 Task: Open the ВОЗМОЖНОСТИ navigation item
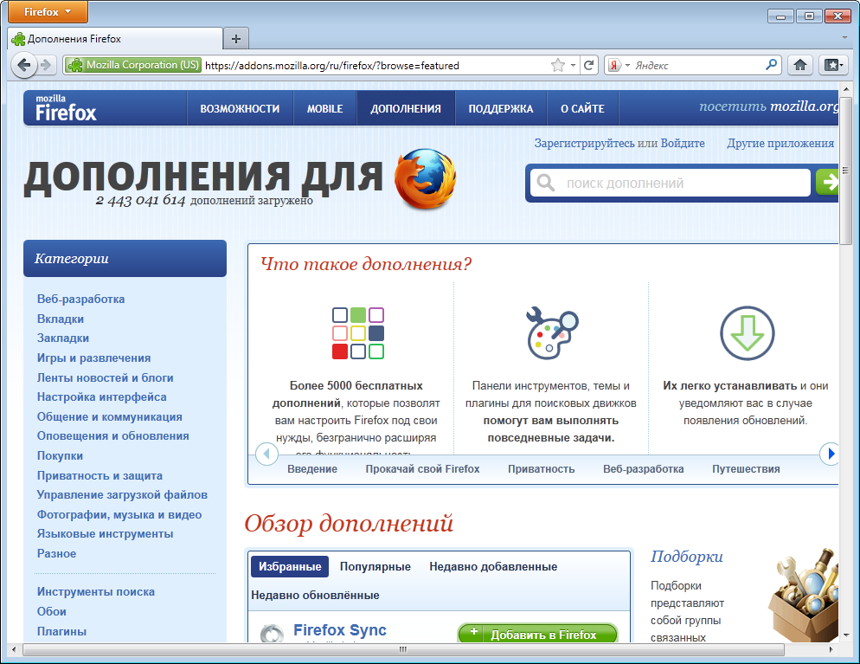240,109
